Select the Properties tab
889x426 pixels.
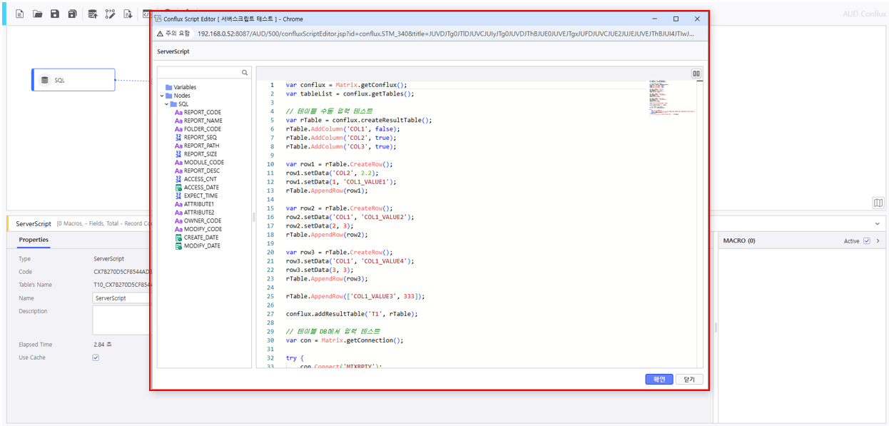(x=34, y=240)
